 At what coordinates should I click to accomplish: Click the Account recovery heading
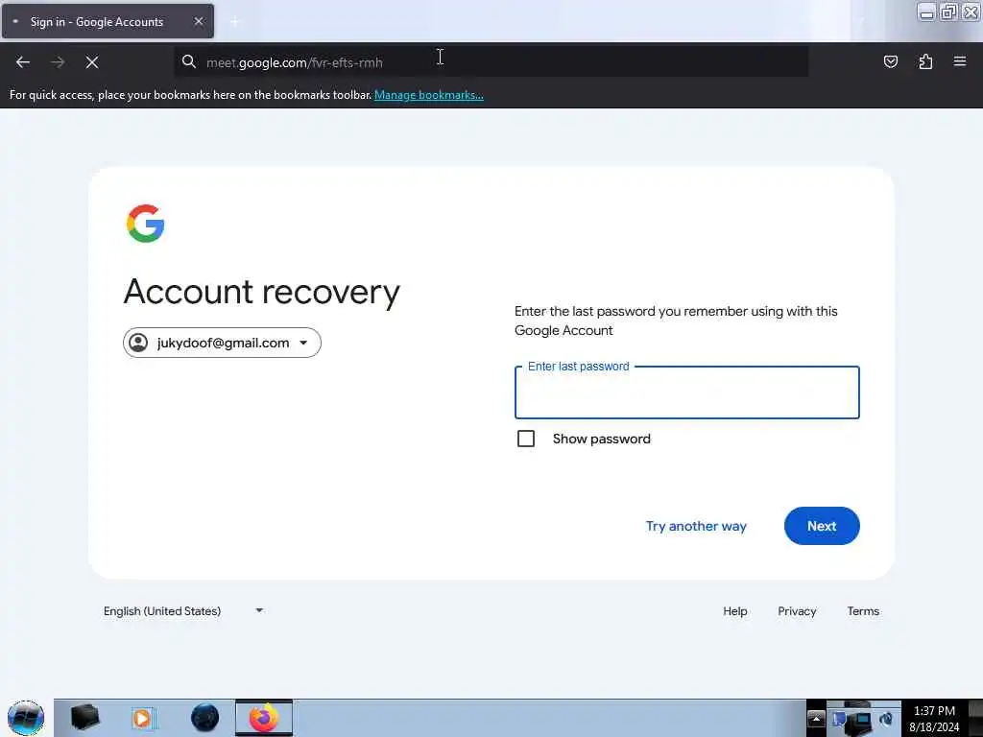click(x=261, y=292)
